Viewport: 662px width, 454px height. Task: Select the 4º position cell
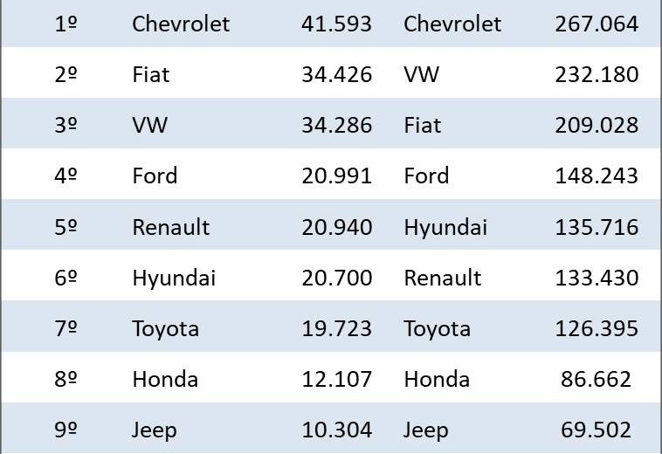pyautogui.click(x=66, y=175)
